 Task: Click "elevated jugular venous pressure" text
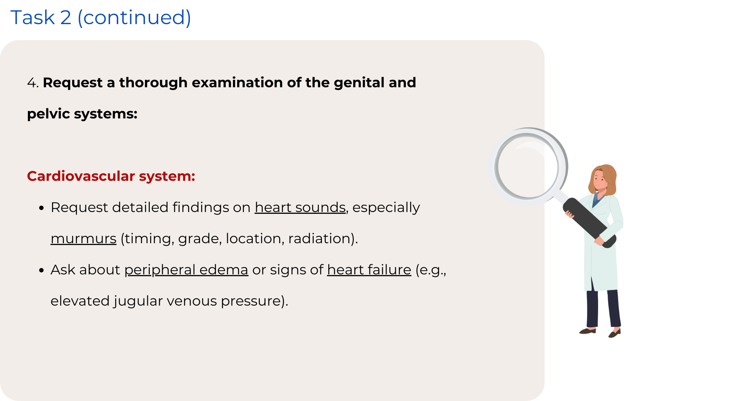pos(169,301)
